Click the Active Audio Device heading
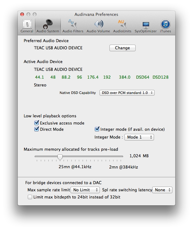This screenshot has height=230, width=193. [43, 61]
